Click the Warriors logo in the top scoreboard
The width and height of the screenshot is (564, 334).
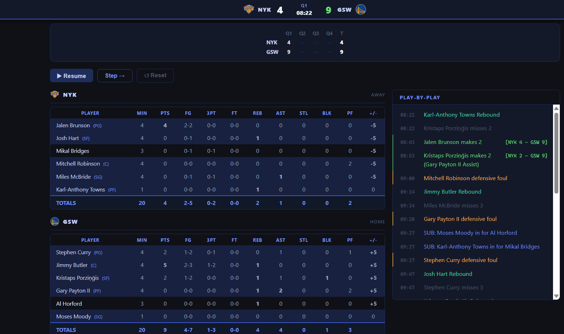(361, 9)
